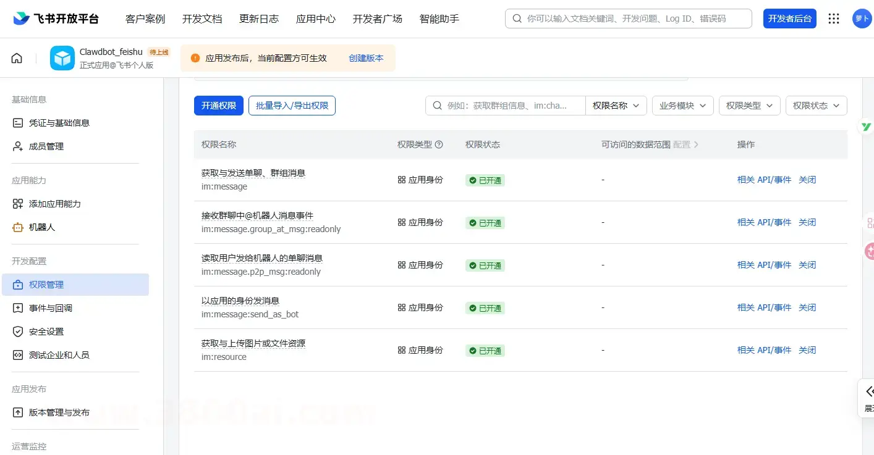Click 关闭 for im:resource permission
The height and width of the screenshot is (455, 874).
[x=807, y=350]
